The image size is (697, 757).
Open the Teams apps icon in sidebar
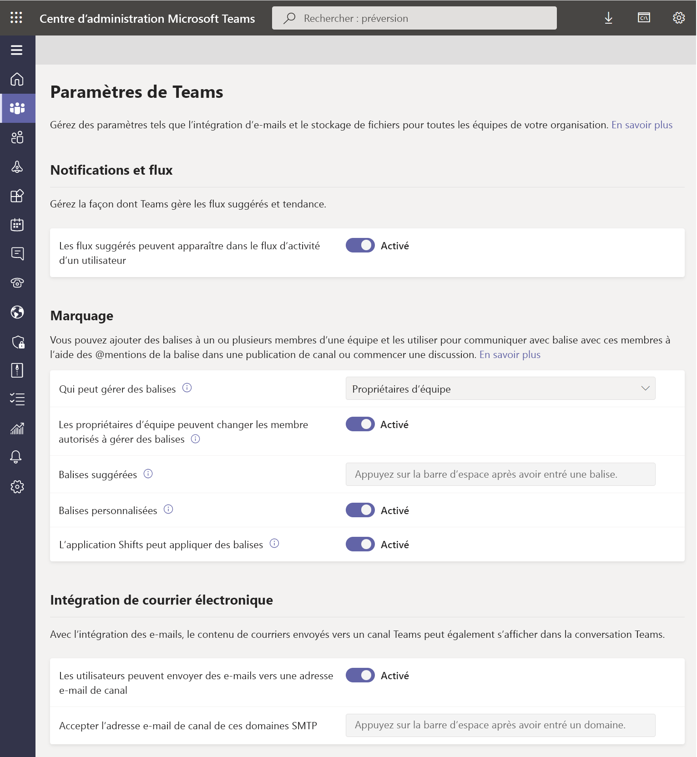[17, 196]
